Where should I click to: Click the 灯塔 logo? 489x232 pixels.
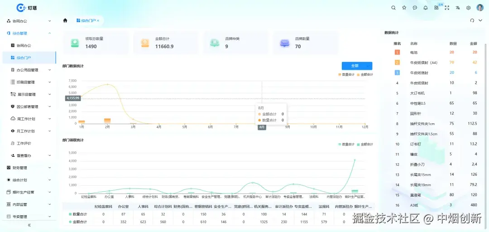pyautogui.click(x=27, y=8)
